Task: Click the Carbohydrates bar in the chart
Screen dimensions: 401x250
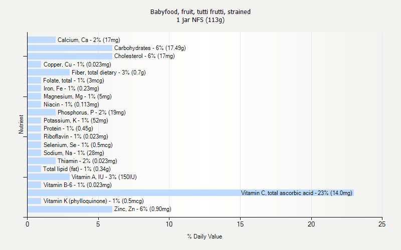Action: (70, 48)
